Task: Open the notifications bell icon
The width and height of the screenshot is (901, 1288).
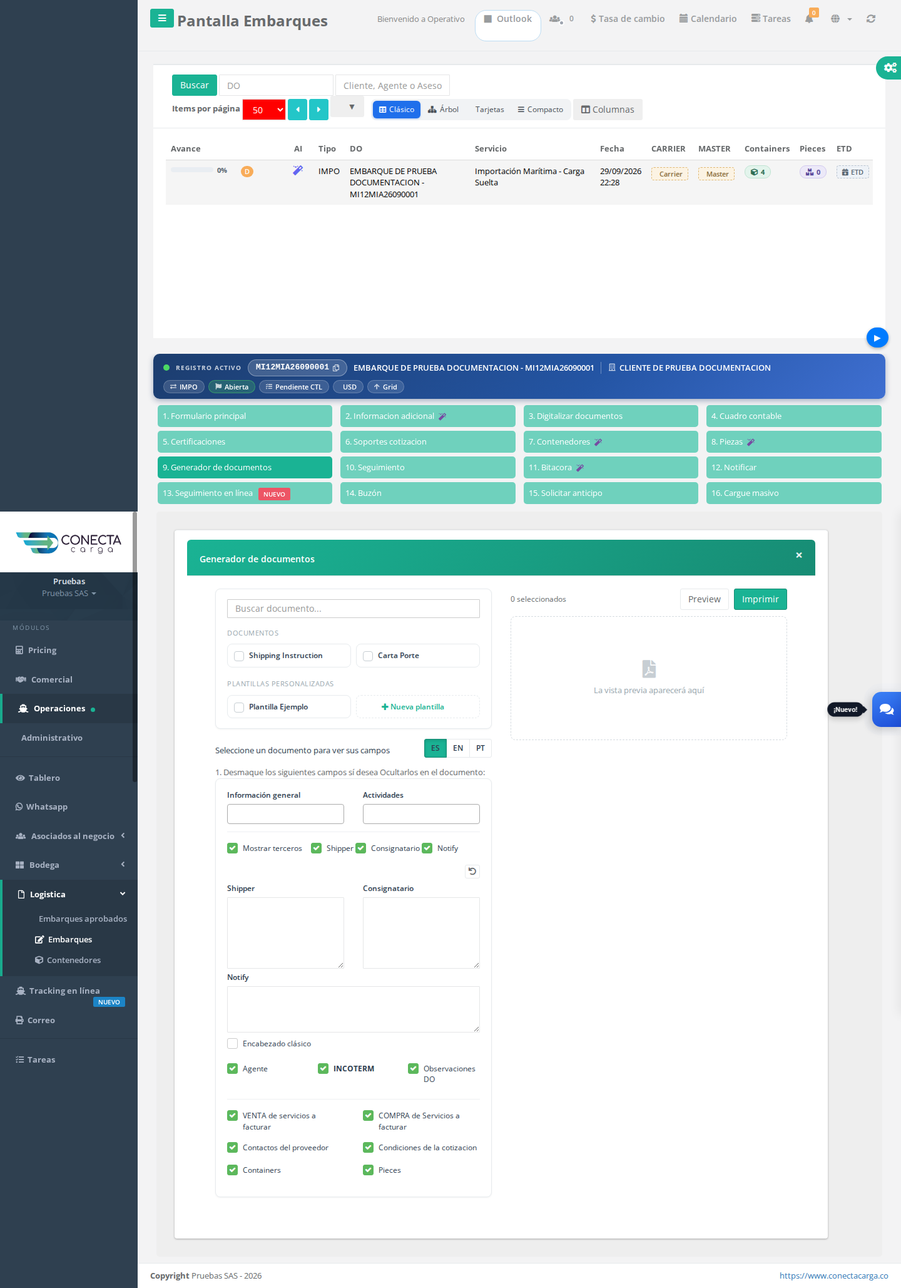Action: point(809,19)
